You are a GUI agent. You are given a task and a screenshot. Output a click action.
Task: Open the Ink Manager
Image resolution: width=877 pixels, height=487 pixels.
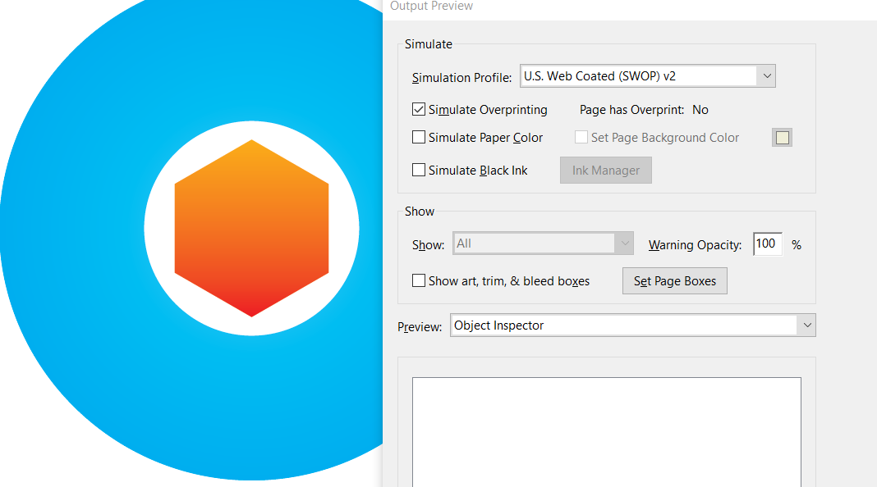click(605, 171)
